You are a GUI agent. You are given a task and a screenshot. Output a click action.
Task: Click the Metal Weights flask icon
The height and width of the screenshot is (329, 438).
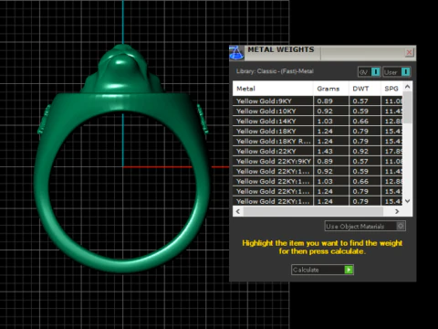coord(236,53)
